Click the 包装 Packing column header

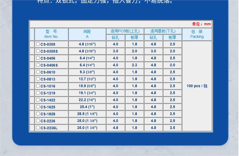[197, 34]
